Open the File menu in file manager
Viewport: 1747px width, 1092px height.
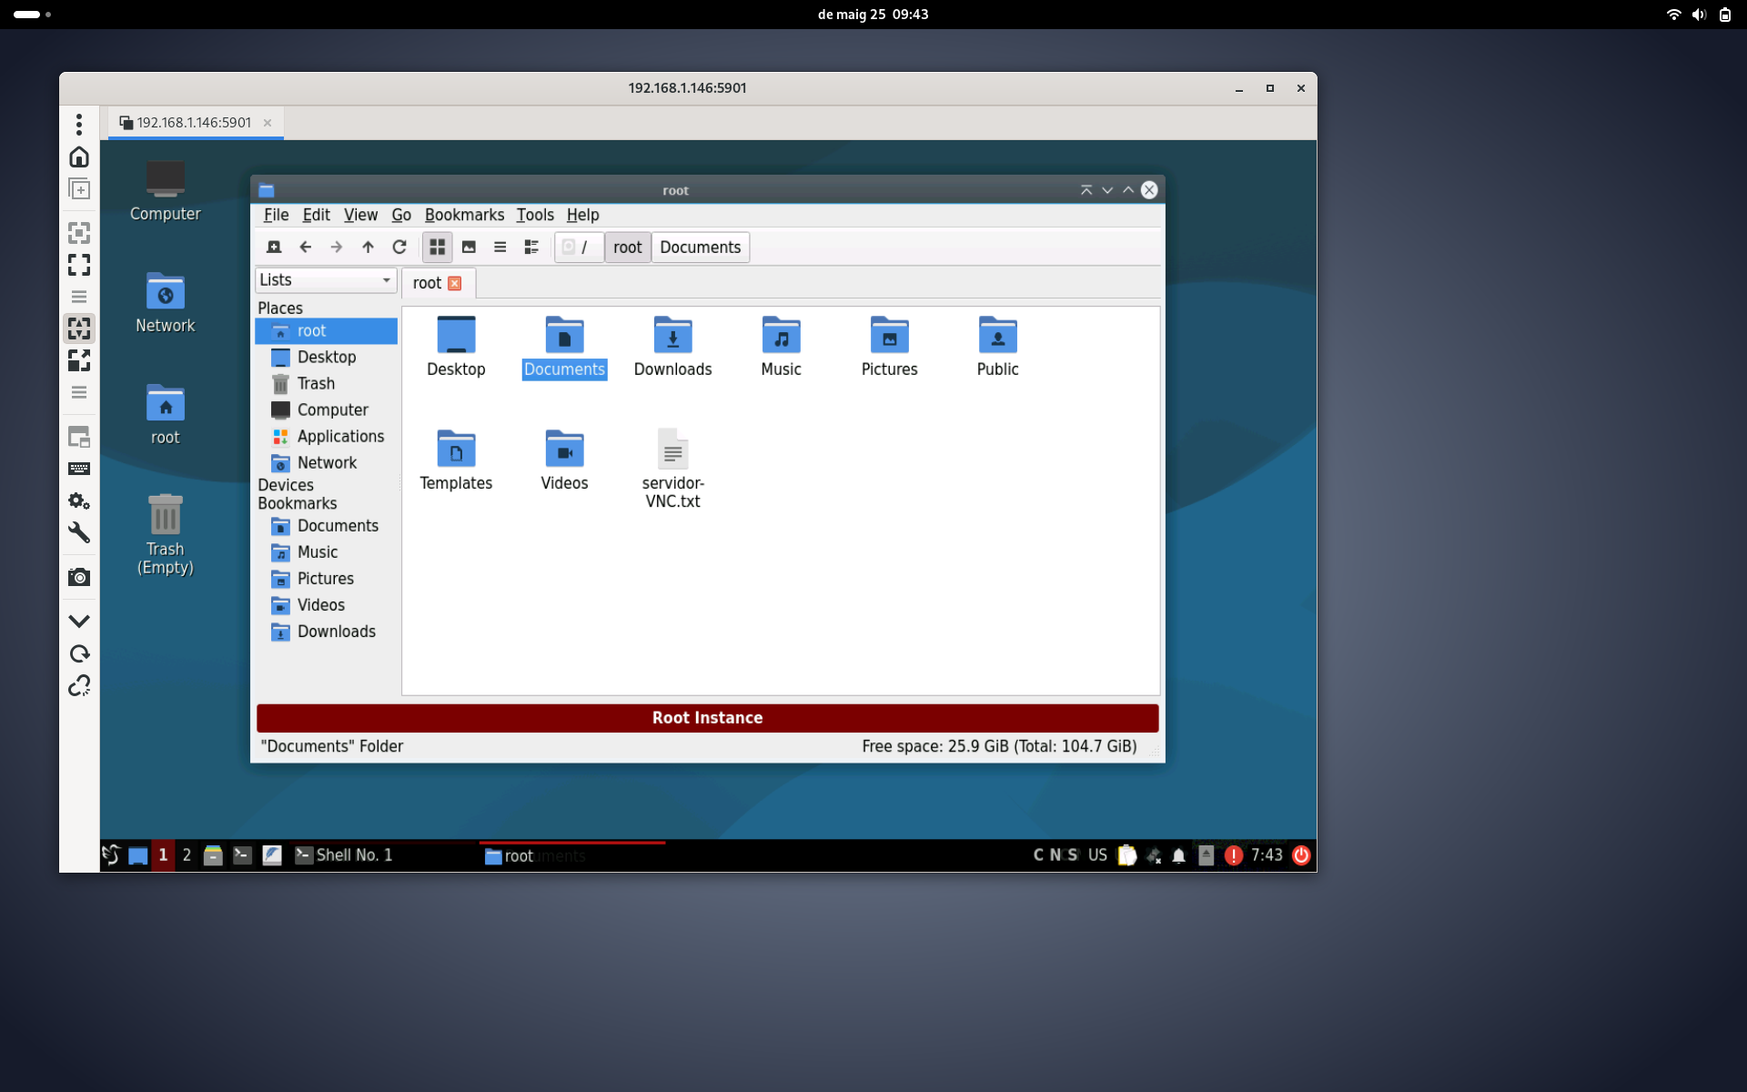coord(276,215)
